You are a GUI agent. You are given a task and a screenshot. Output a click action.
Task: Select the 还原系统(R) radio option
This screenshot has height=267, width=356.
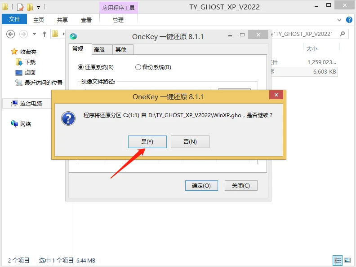click(x=96, y=67)
